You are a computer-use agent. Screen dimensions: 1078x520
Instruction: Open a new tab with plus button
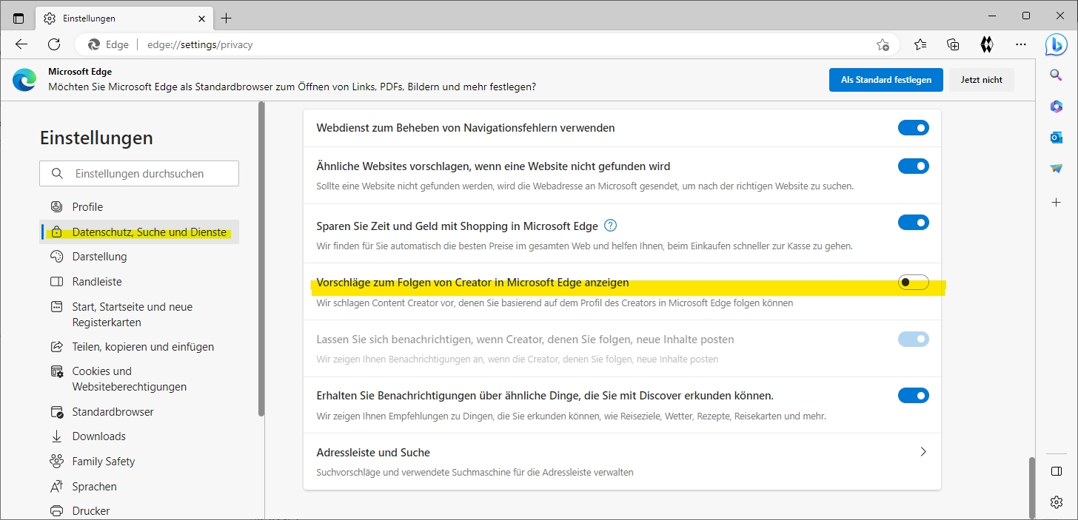pos(227,18)
